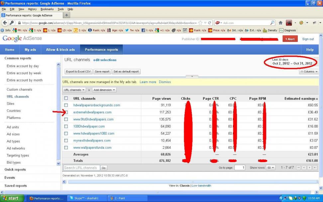Switch to the My ads tab
323x202 pixels.
tap(30, 50)
